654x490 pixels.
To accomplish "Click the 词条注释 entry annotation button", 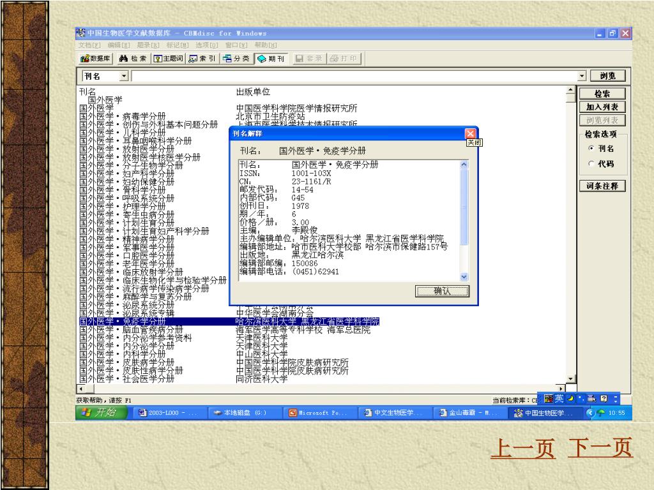I will click(x=602, y=186).
